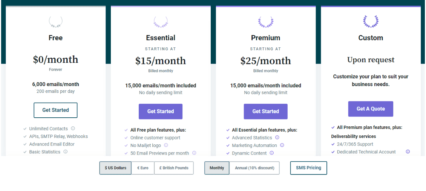The height and width of the screenshot is (191, 426).
Task: Show info for 50 Email Previews per month
Action: 194,153
